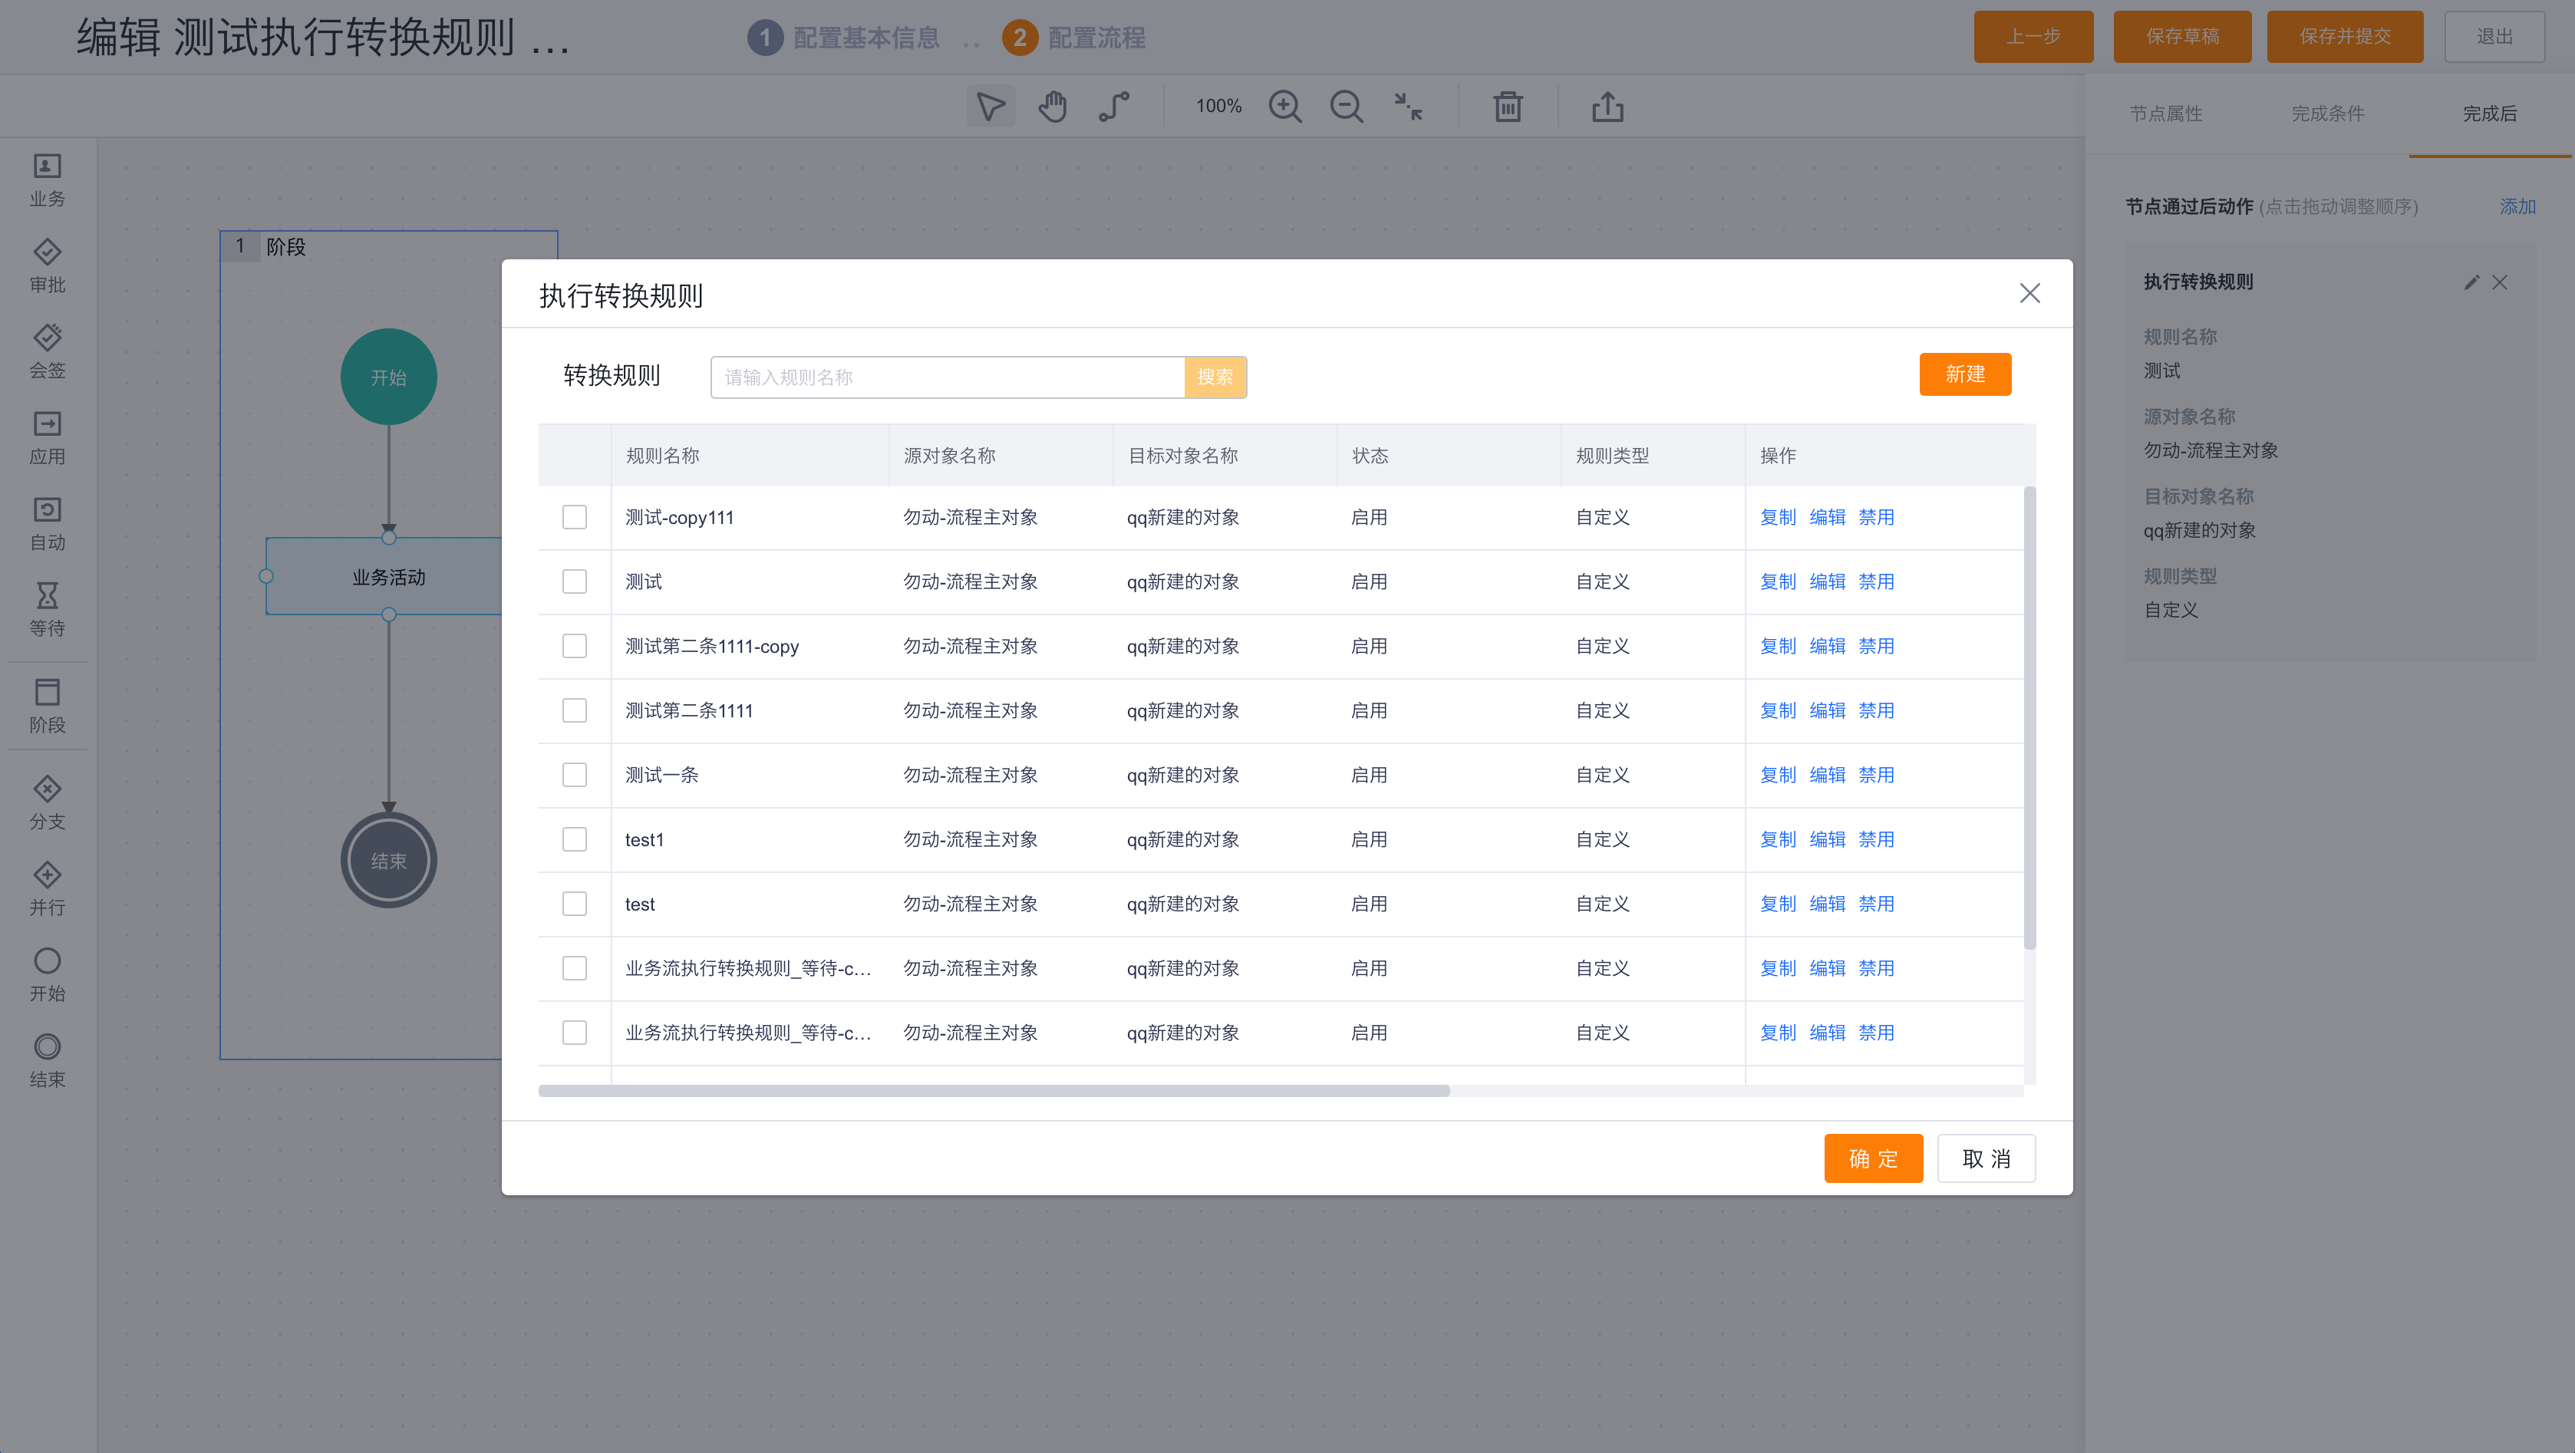Click 编辑 for test1 rule
2575x1453 pixels.
pos(1828,839)
